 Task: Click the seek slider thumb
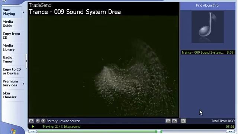[159, 131]
